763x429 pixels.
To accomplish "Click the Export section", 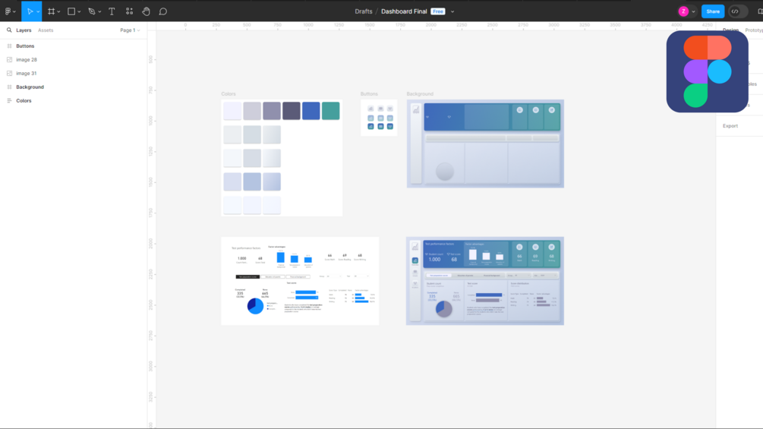I will pyautogui.click(x=730, y=126).
